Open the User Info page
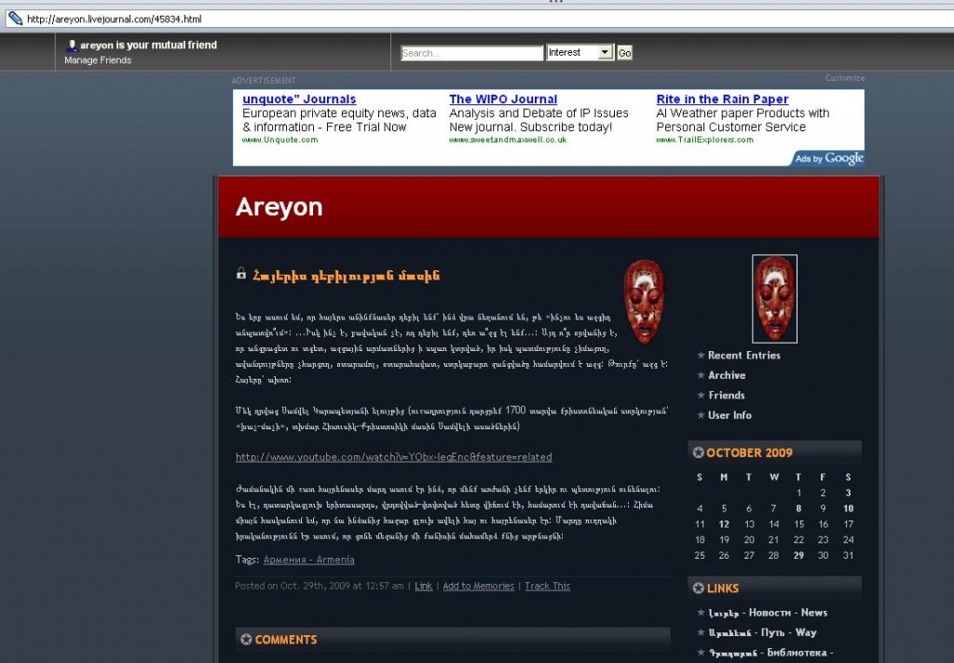Screen dimensions: 954x663 click(729, 415)
